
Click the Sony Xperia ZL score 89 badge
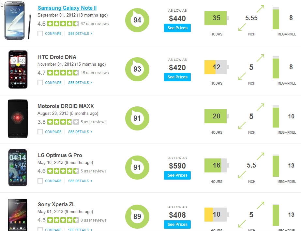pos(137,216)
